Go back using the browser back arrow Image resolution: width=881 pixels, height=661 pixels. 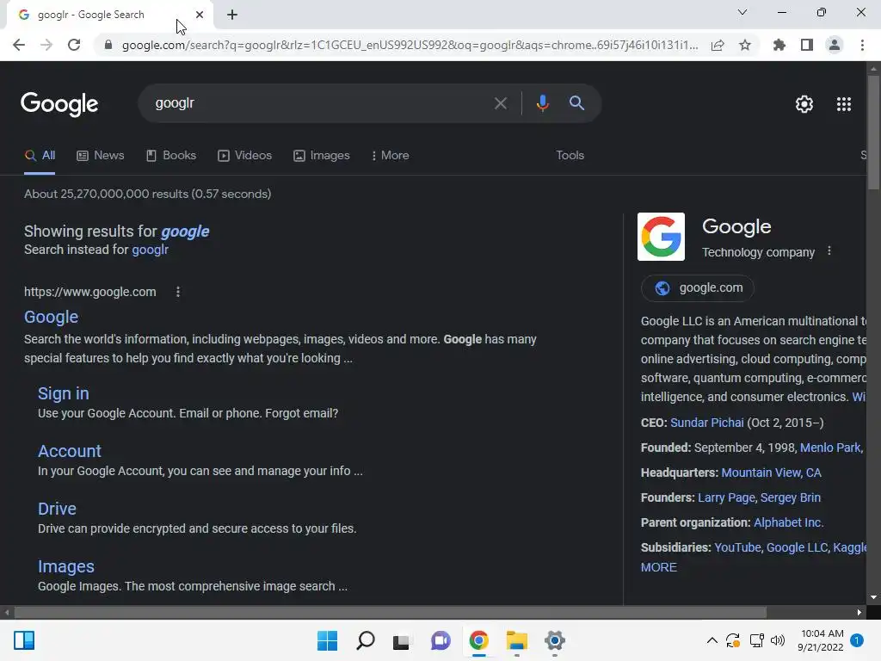(x=19, y=45)
